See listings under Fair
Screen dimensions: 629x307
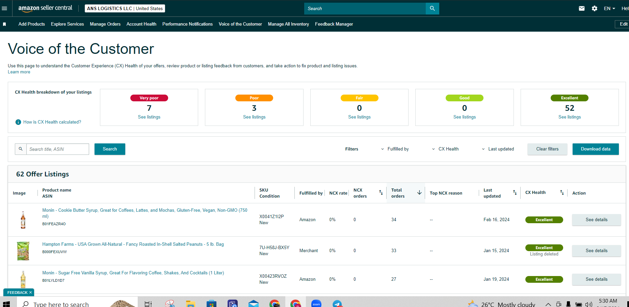point(359,117)
